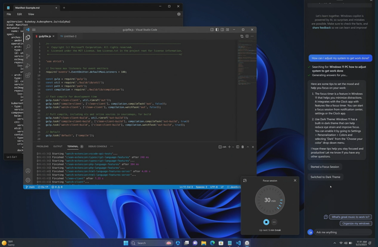The image size is (378, 247).
Task: Toggle the primary sidebar layout button
Action: 212,29
